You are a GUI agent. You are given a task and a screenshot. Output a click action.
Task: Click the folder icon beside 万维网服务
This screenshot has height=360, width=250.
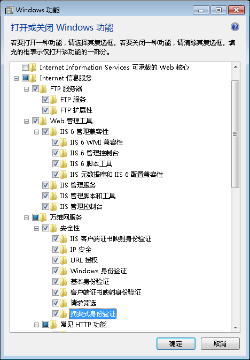tap(43, 217)
